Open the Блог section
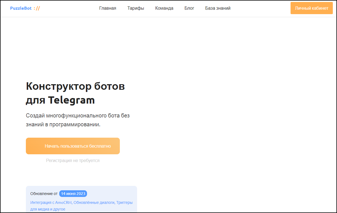337x213 pixels. pyautogui.click(x=189, y=8)
